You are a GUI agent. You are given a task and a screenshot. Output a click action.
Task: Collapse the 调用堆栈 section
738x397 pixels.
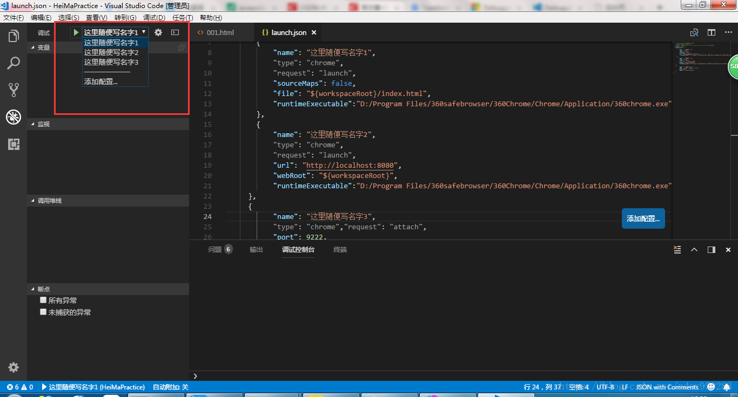pos(108,201)
